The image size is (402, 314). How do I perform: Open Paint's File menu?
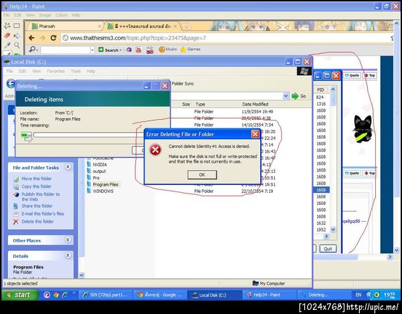pyautogui.click(x=6, y=15)
